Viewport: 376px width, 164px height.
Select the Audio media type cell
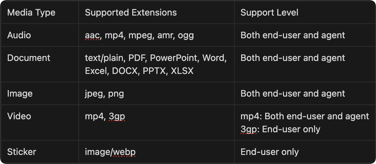tap(19, 35)
